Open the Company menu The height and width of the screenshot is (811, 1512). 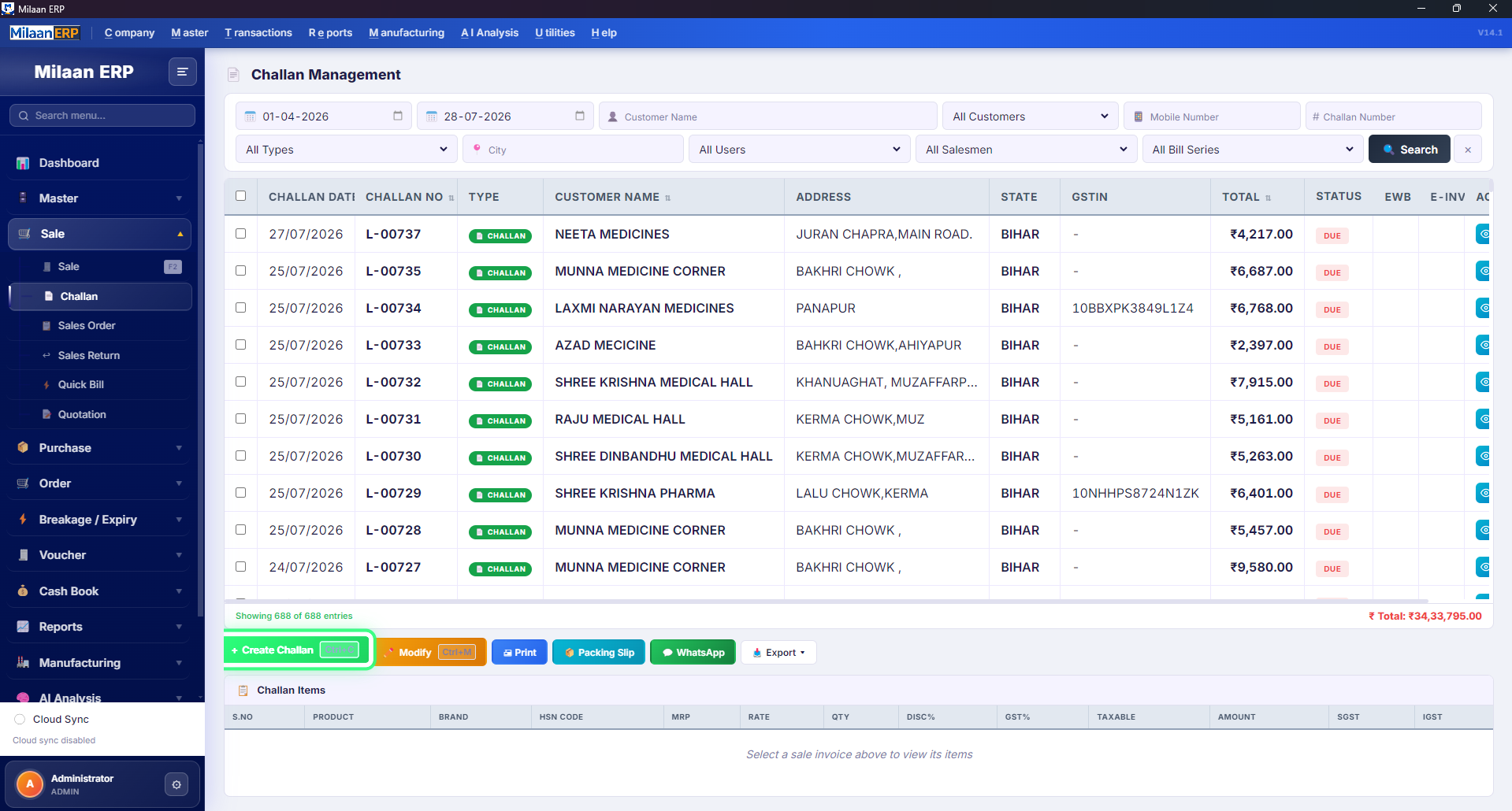(129, 33)
